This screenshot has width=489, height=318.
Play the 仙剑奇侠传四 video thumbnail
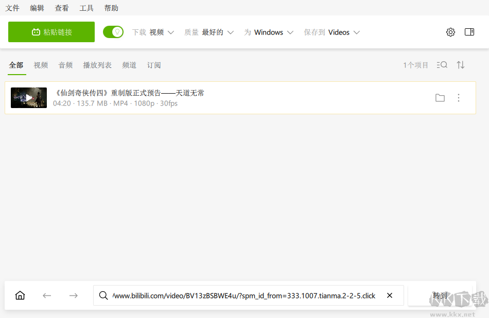(28, 97)
